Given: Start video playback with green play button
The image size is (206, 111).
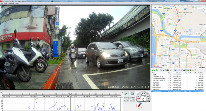Looking at the screenshot, I should [x=126, y=94].
